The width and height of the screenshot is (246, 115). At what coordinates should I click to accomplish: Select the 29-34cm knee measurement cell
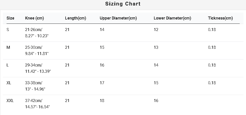38,68
